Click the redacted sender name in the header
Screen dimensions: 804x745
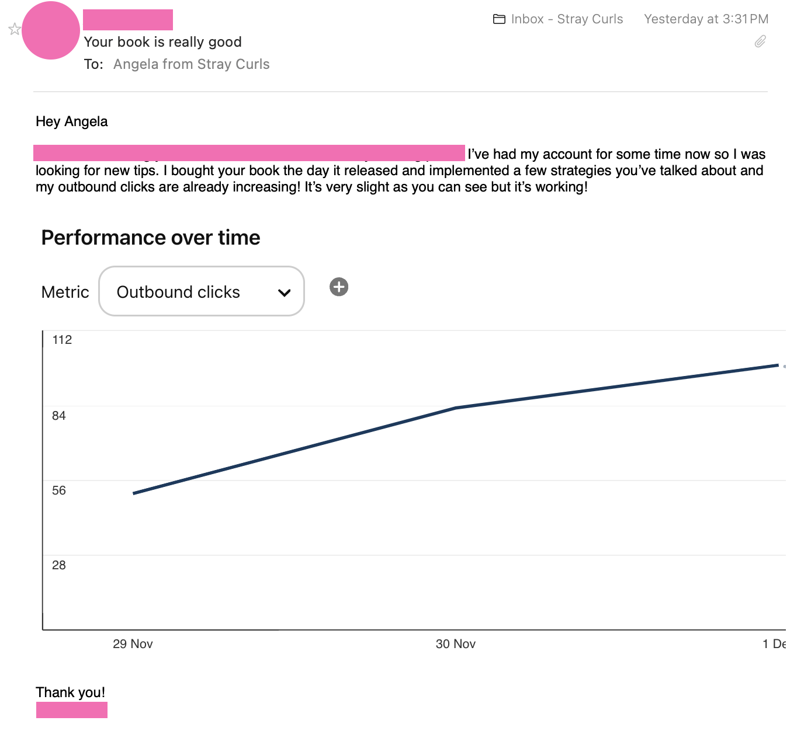pyautogui.click(x=128, y=20)
